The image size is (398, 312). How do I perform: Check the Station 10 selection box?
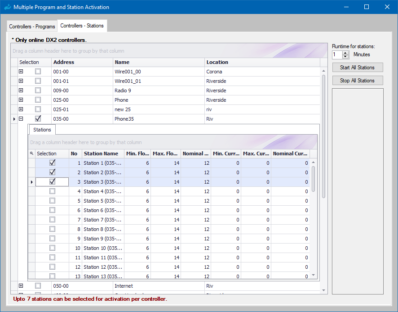coord(52,248)
